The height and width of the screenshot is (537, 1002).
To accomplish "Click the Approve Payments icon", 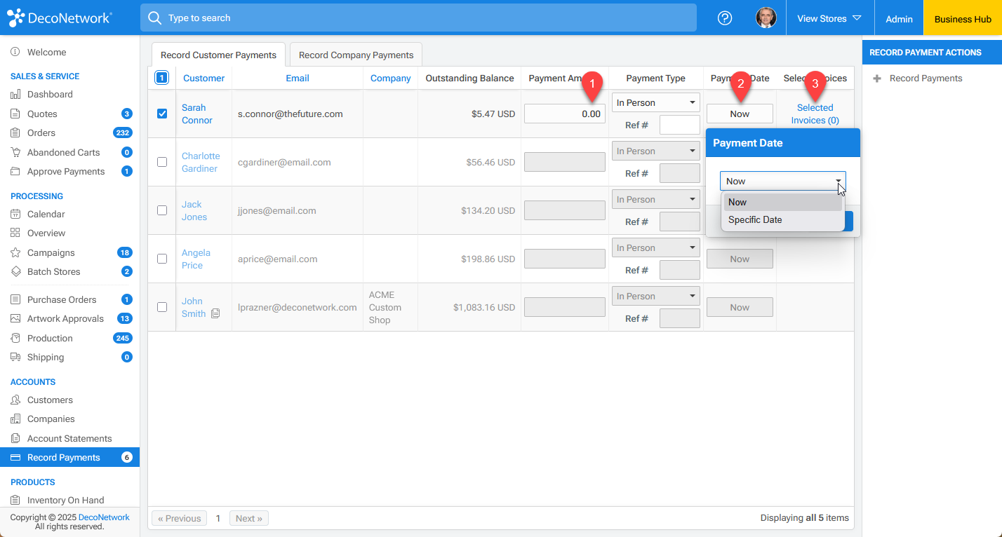I will (x=15, y=171).
